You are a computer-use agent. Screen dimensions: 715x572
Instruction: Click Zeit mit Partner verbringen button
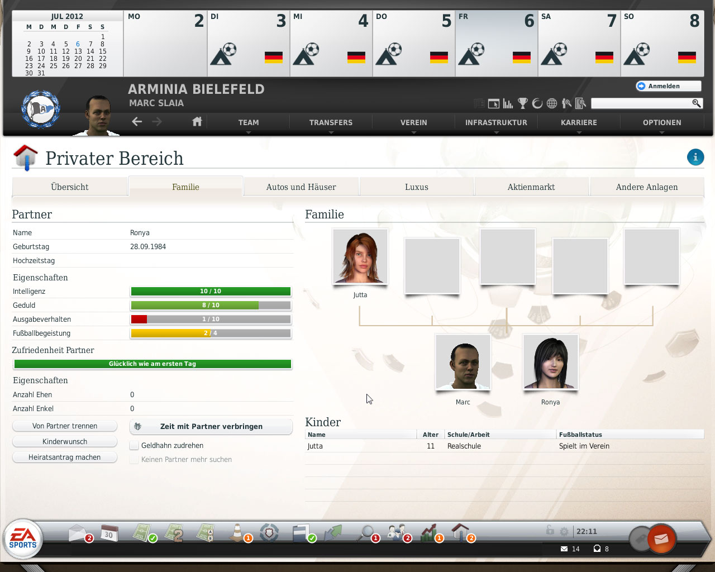(211, 426)
